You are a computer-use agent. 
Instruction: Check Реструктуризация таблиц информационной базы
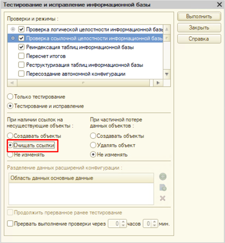tap(21, 65)
